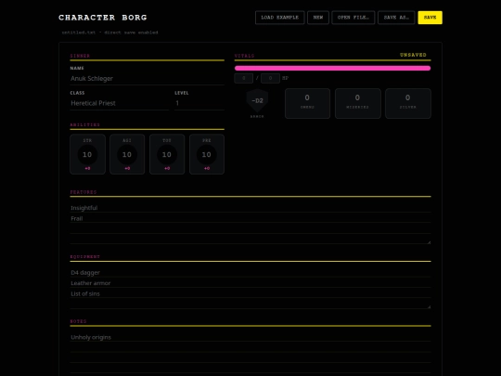
Task: Edit the maximum HP value box
Action: (270, 78)
